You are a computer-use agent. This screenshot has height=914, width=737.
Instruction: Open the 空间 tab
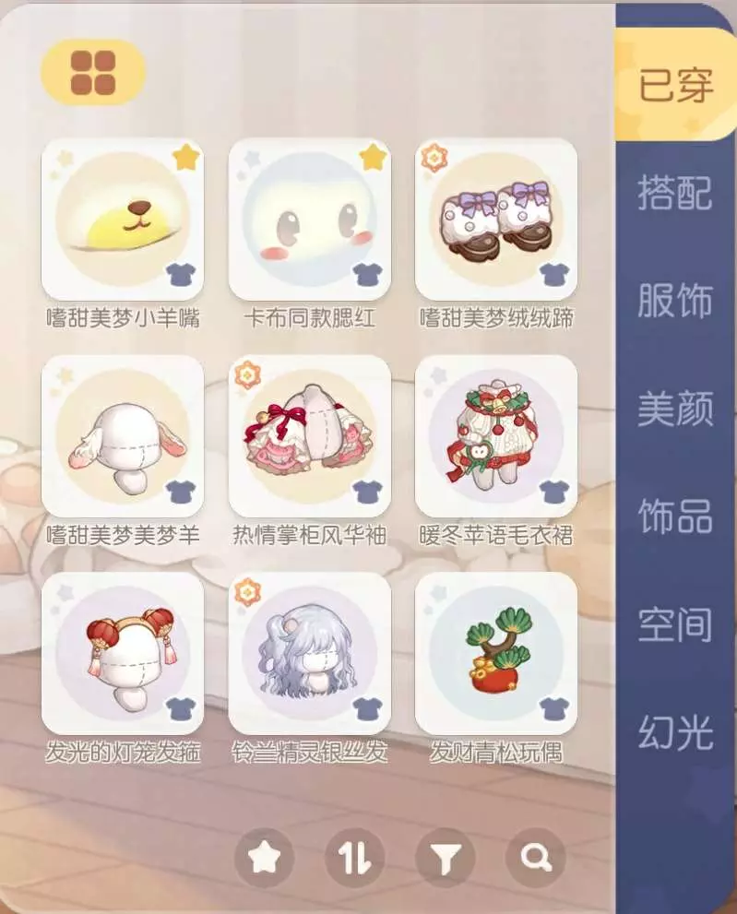(675, 623)
